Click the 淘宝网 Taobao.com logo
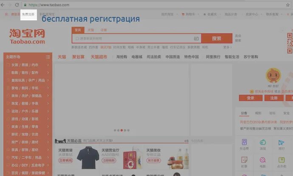The height and width of the screenshot is (176, 293). click(x=27, y=36)
